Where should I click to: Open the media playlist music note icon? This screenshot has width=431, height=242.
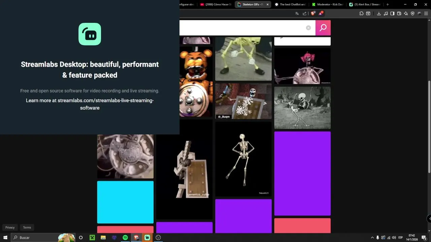coord(386,13)
